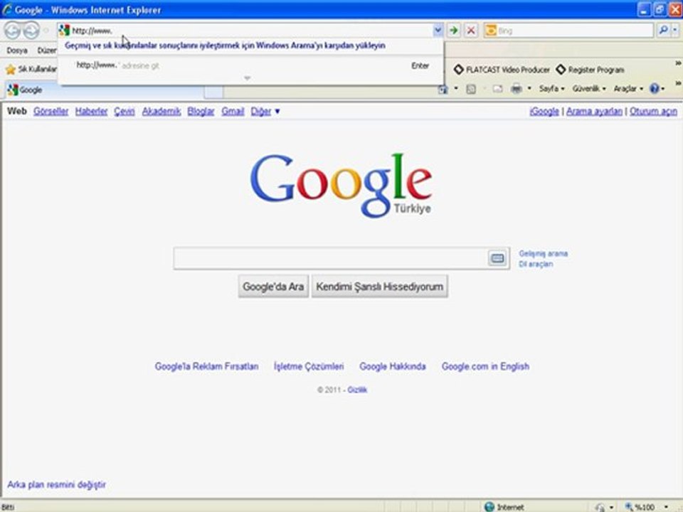683x512 pixels.
Task: Click the red X Stop button
Action: pos(471,31)
